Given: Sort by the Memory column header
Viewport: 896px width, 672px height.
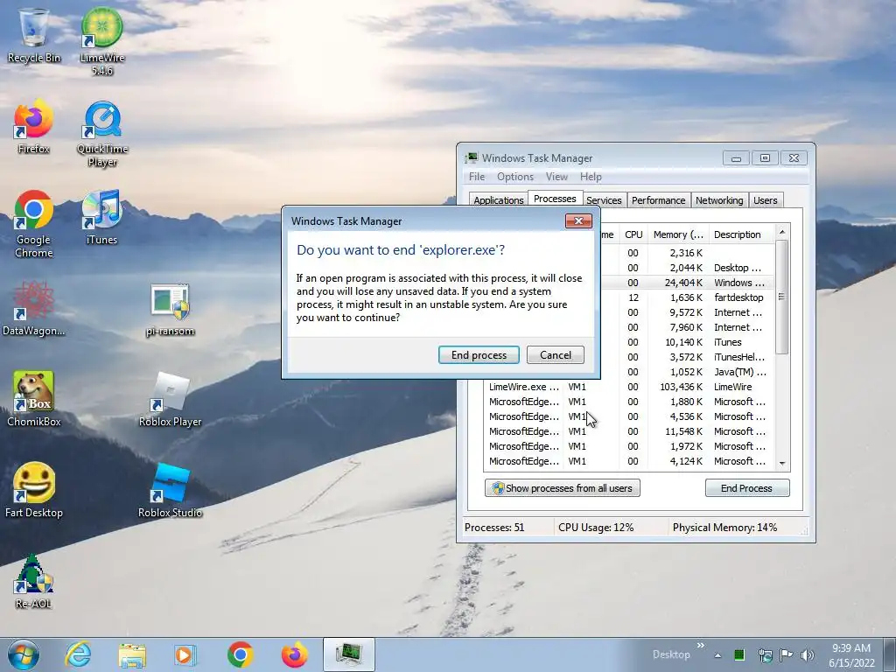Looking at the screenshot, I should pos(678,234).
